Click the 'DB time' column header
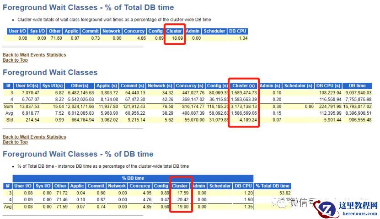 (357, 86)
